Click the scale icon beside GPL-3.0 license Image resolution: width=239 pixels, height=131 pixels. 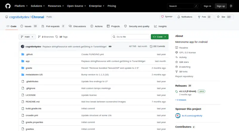(x=177, y=52)
